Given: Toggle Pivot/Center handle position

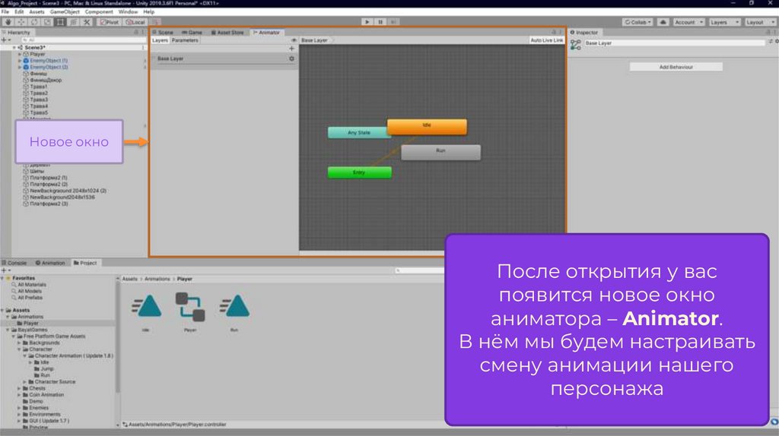Looking at the screenshot, I should pos(109,22).
